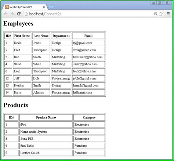Image resolution: width=174 pixels, height=161 pixels.
Task: Close the browser window
Action: [167, 3]
